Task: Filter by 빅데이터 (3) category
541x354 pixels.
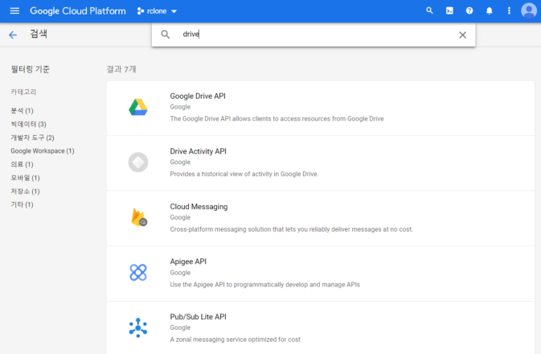Action: tap(28, 124)
